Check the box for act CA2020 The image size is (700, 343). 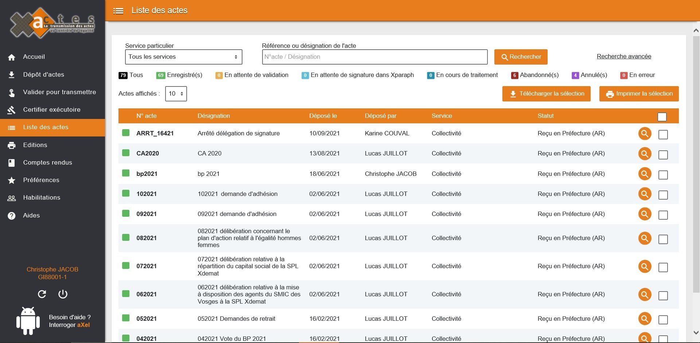[x=663, y=155]
